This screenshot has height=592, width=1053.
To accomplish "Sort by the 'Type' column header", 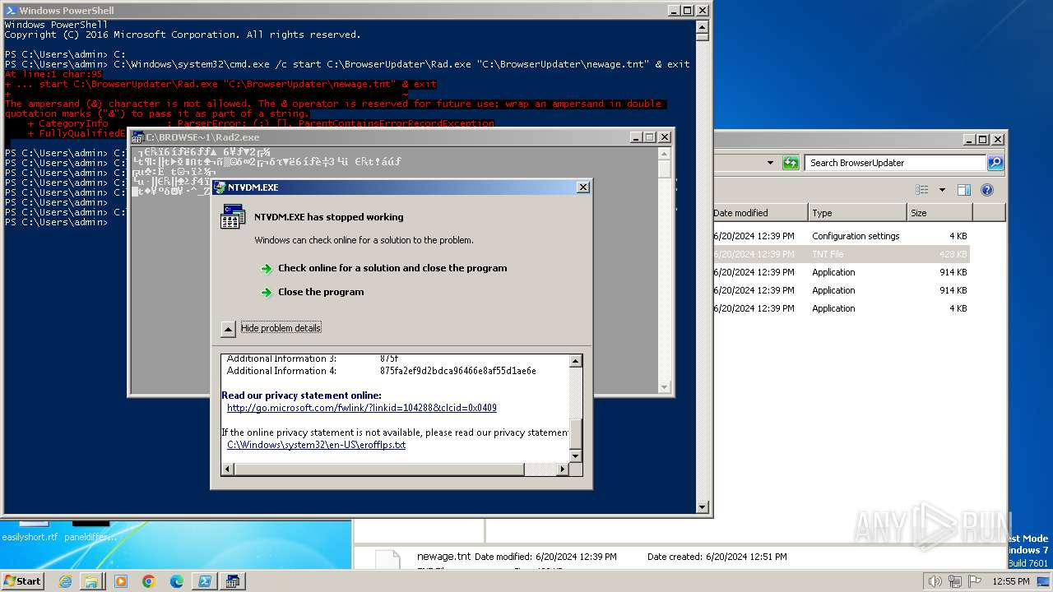I will click(857, 213).
